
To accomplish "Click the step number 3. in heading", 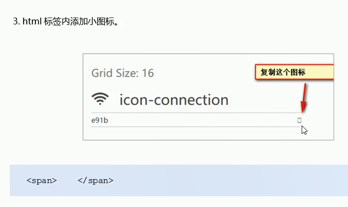I will 17,21.
